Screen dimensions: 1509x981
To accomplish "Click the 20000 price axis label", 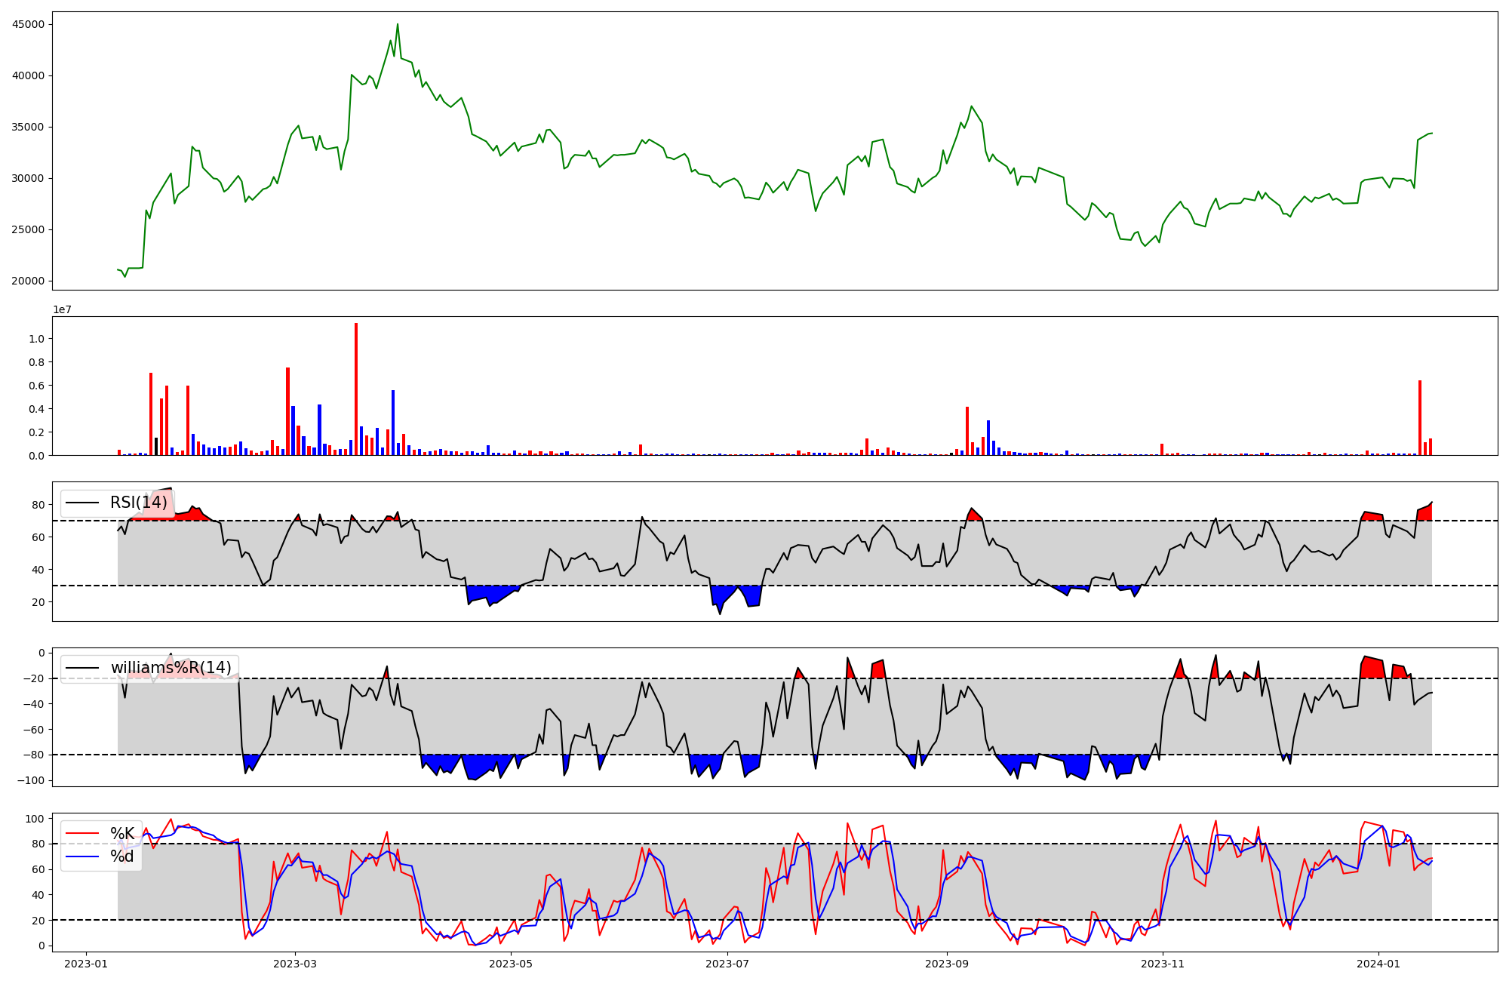I will coord(29,281).
